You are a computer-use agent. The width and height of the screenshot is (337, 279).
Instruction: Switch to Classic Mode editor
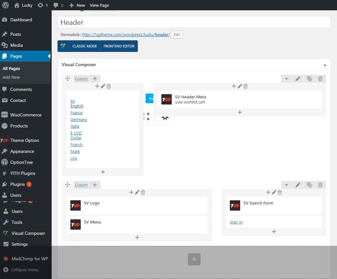coord(85,46)
